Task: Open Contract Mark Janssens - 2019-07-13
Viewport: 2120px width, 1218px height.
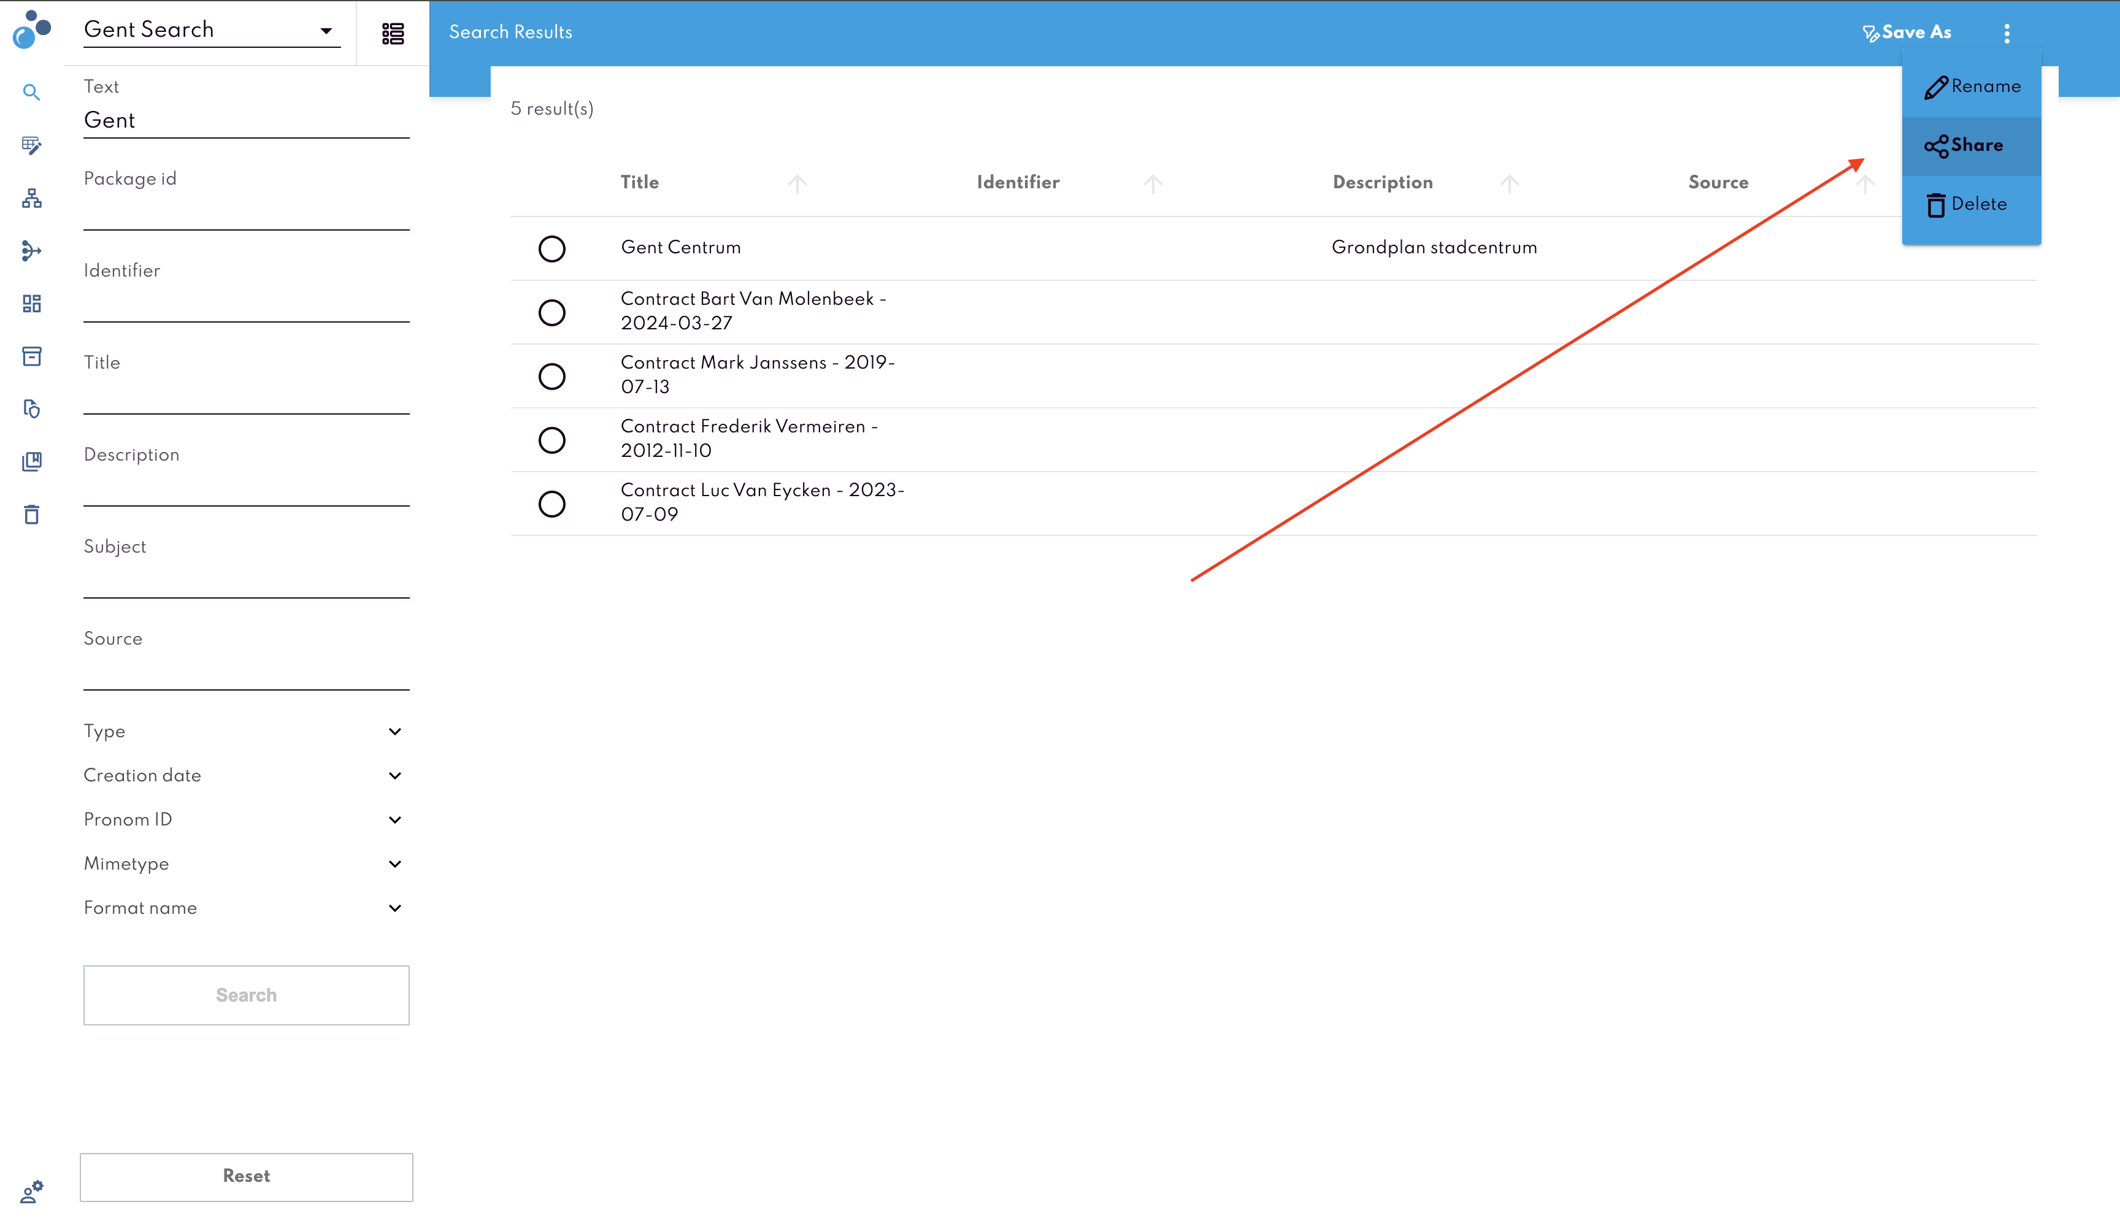Action: pyautogui.click(x=757, y=375)
